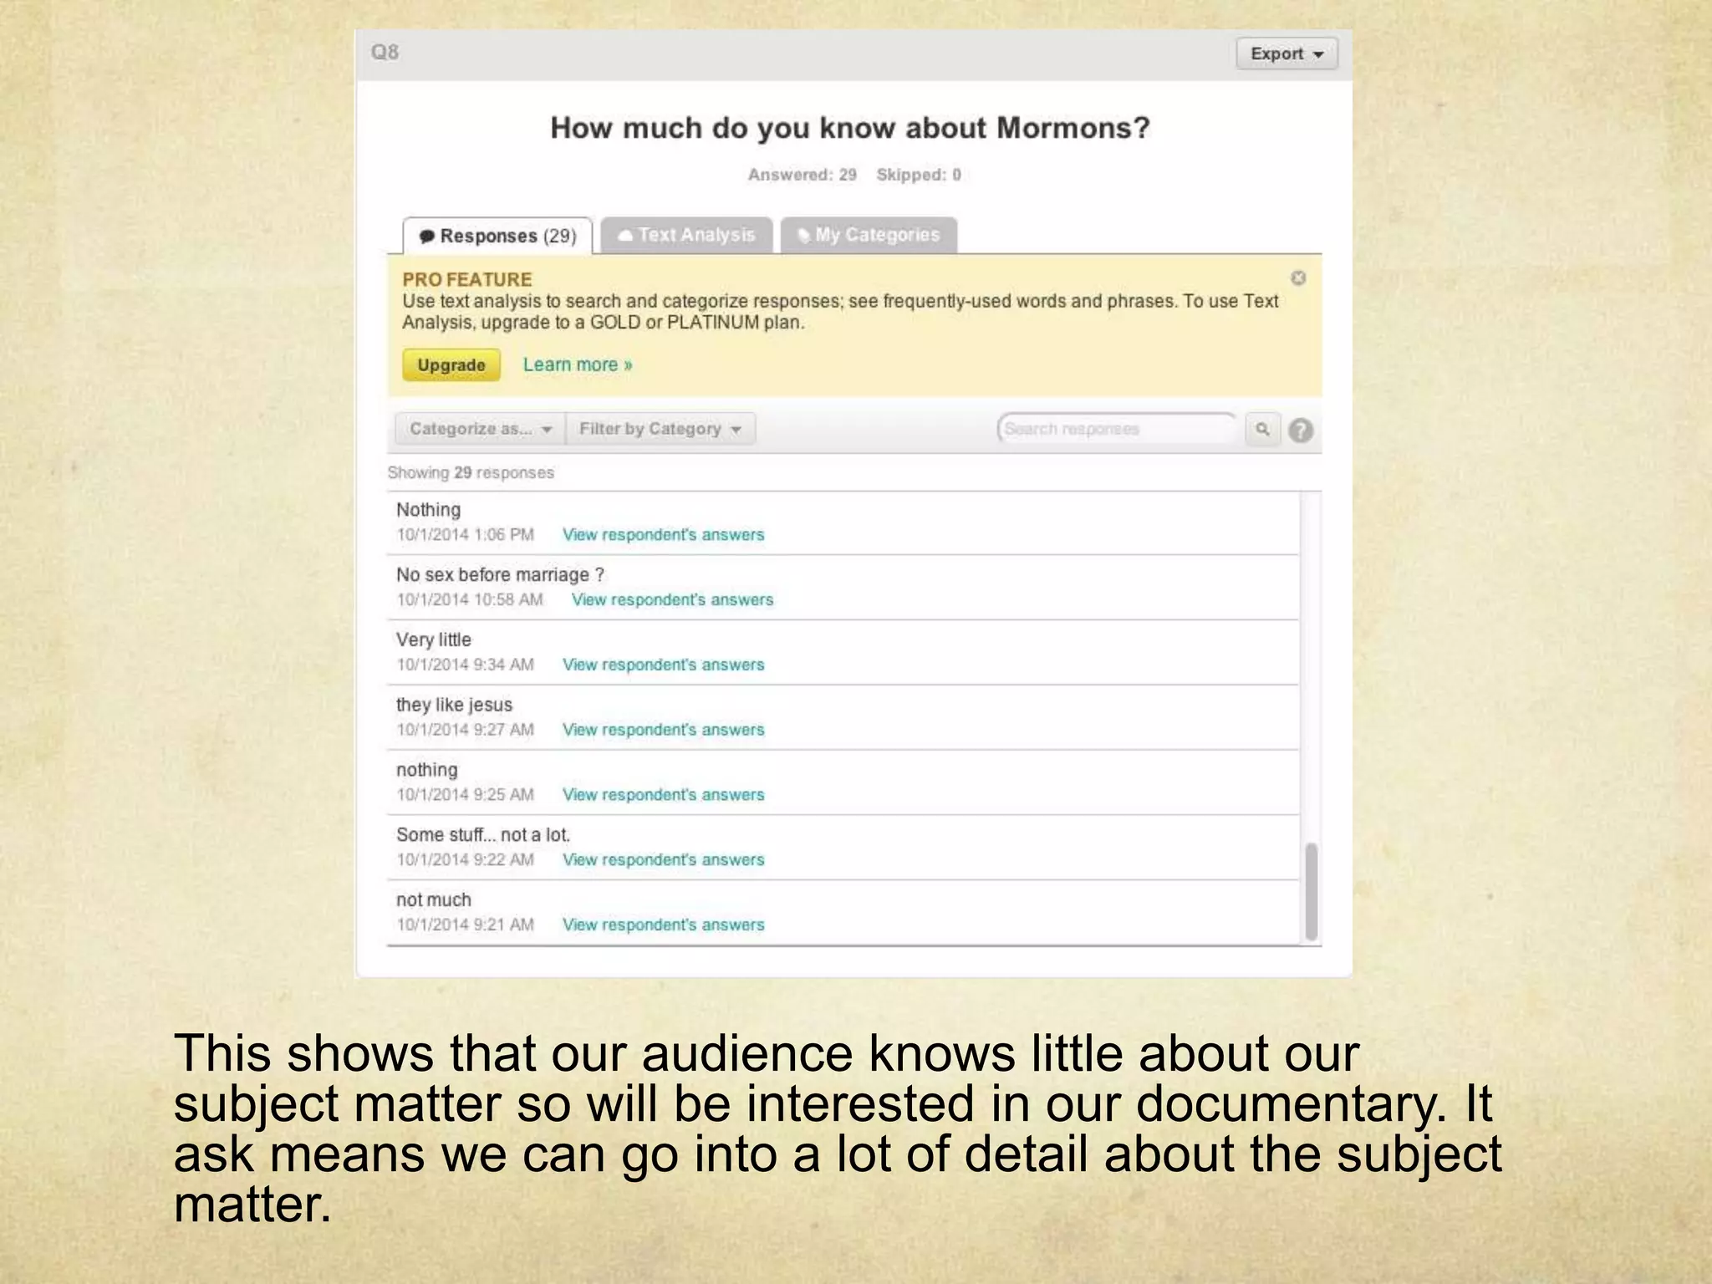Click the timestamp 10/1/2014 10:58 AM
Image resolution: width=1712 pixels, height=1284 pixels.
(470, 600)
